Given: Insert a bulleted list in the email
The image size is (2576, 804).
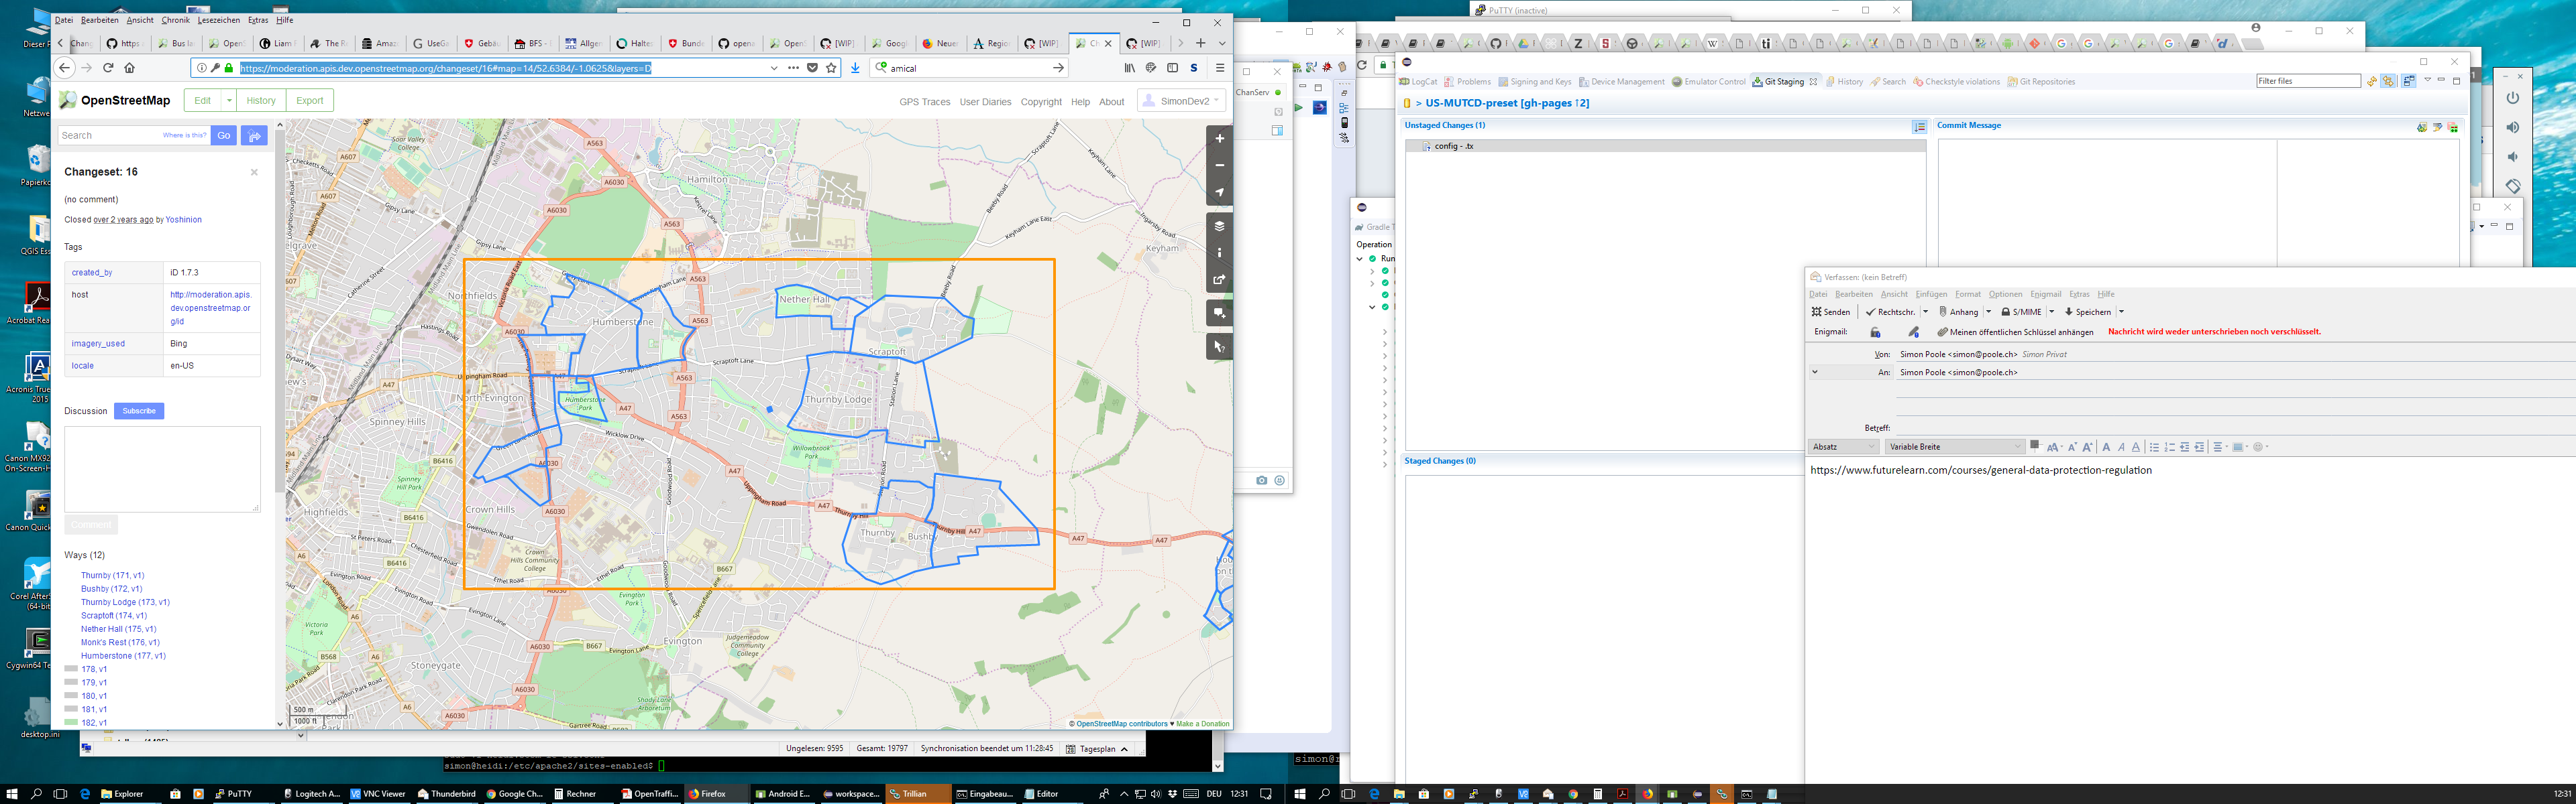Looking at the screenshot, I should pyautogui.click(x=2154, y=448).
